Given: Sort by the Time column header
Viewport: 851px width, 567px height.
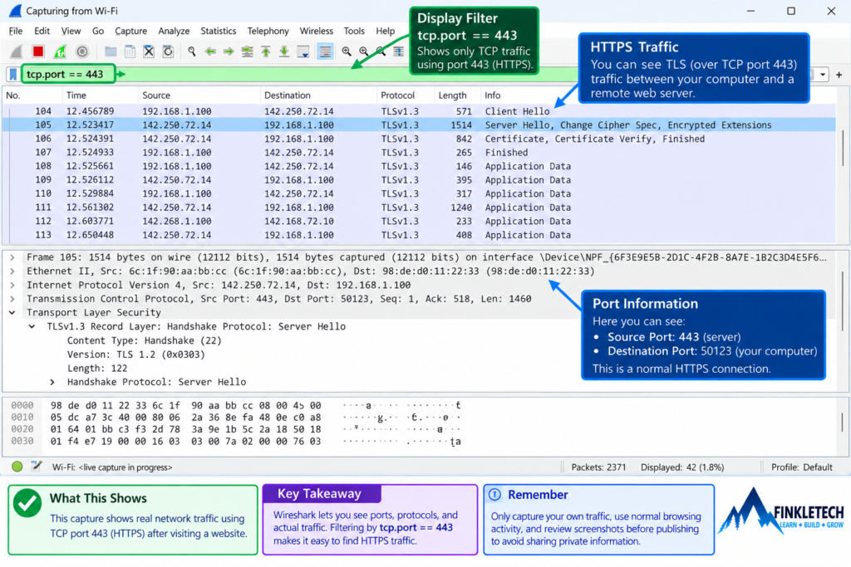Looking at the screenshot, I should (100, 95).
